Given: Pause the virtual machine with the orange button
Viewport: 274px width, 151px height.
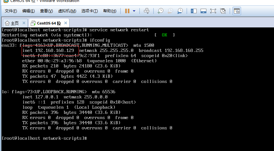Looking at the screenshot, I should point(127,11).
